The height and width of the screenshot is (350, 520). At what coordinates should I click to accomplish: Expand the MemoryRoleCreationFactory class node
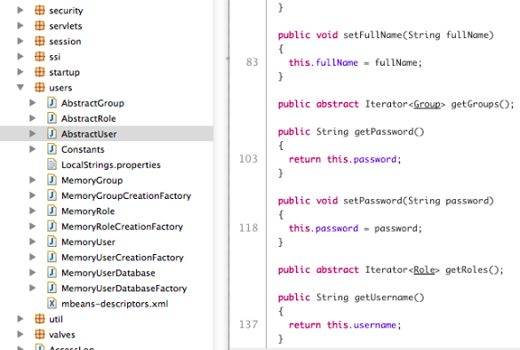tap(33, 227)
